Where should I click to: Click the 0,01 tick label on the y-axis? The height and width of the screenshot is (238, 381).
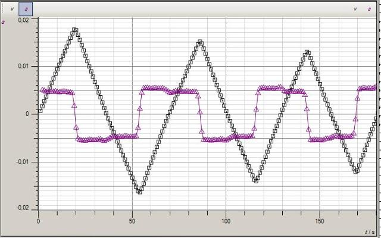[23, 67]
